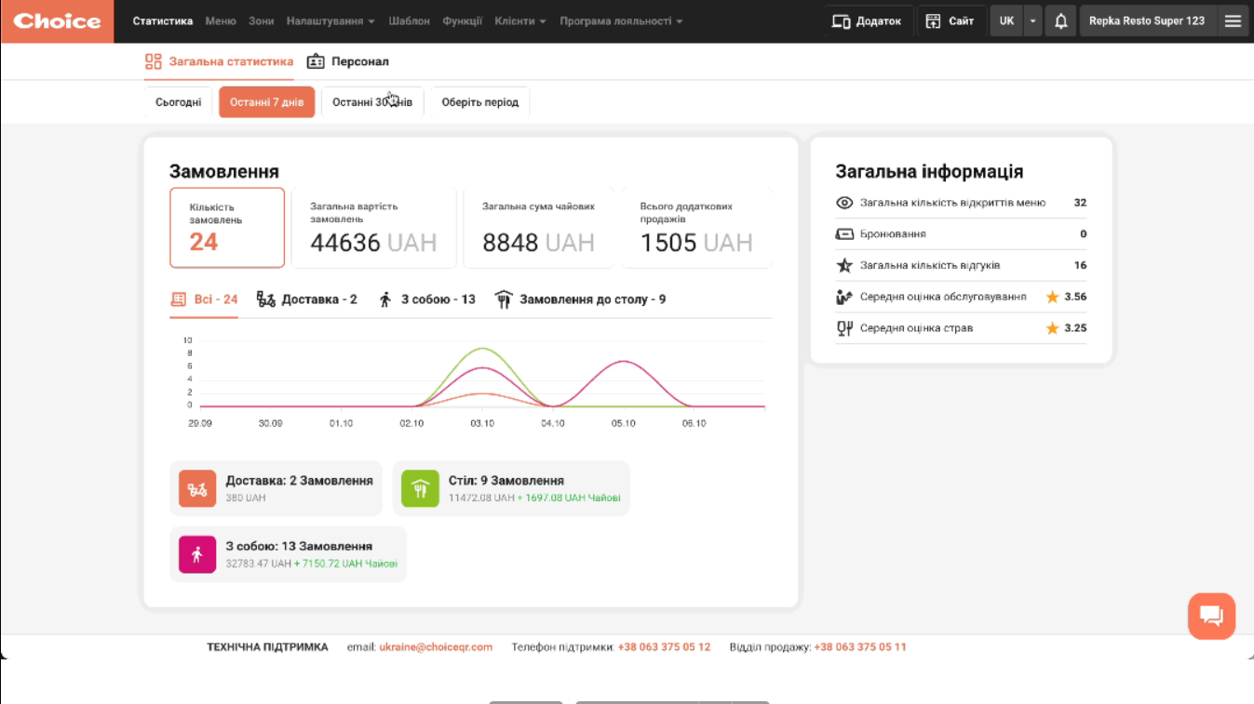Select the Останні 7 днів filter
The image size is (1254, 704).
267,102
